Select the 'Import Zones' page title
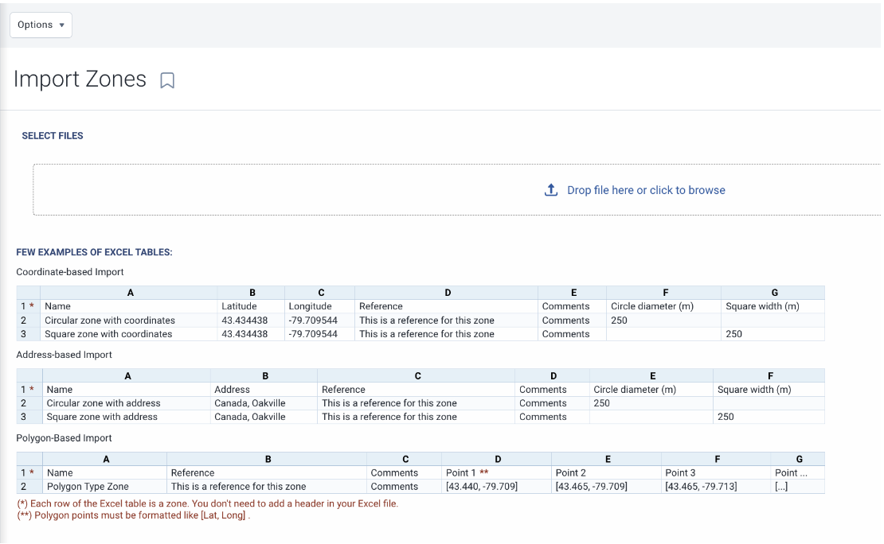 coord(80,80)
